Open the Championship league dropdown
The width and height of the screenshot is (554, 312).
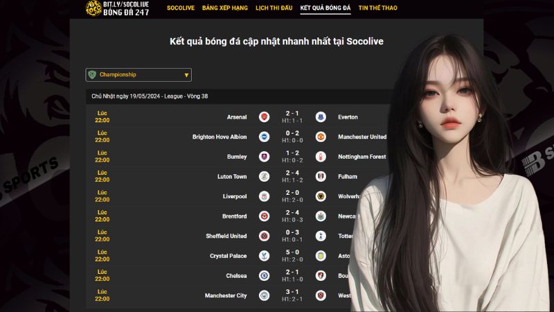138,75
